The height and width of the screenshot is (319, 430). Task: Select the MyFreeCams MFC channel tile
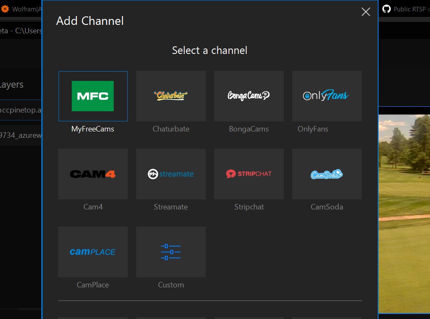coord(93,96)
